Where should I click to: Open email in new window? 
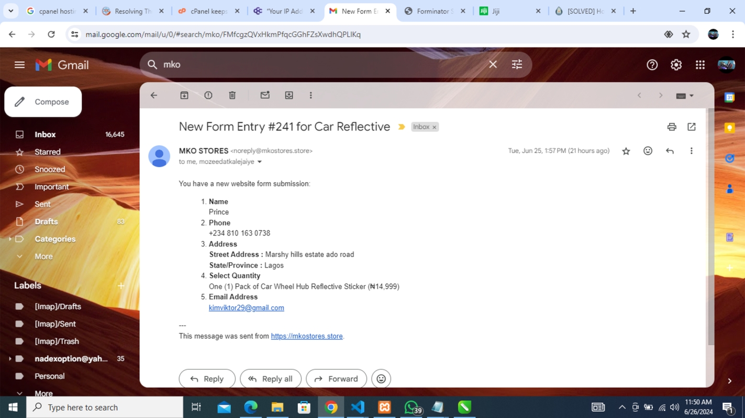(x=692, y=127)
